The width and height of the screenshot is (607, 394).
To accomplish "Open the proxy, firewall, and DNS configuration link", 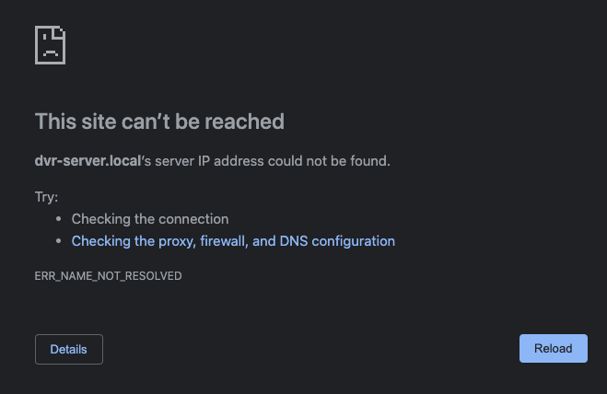I will coord(233,241).
